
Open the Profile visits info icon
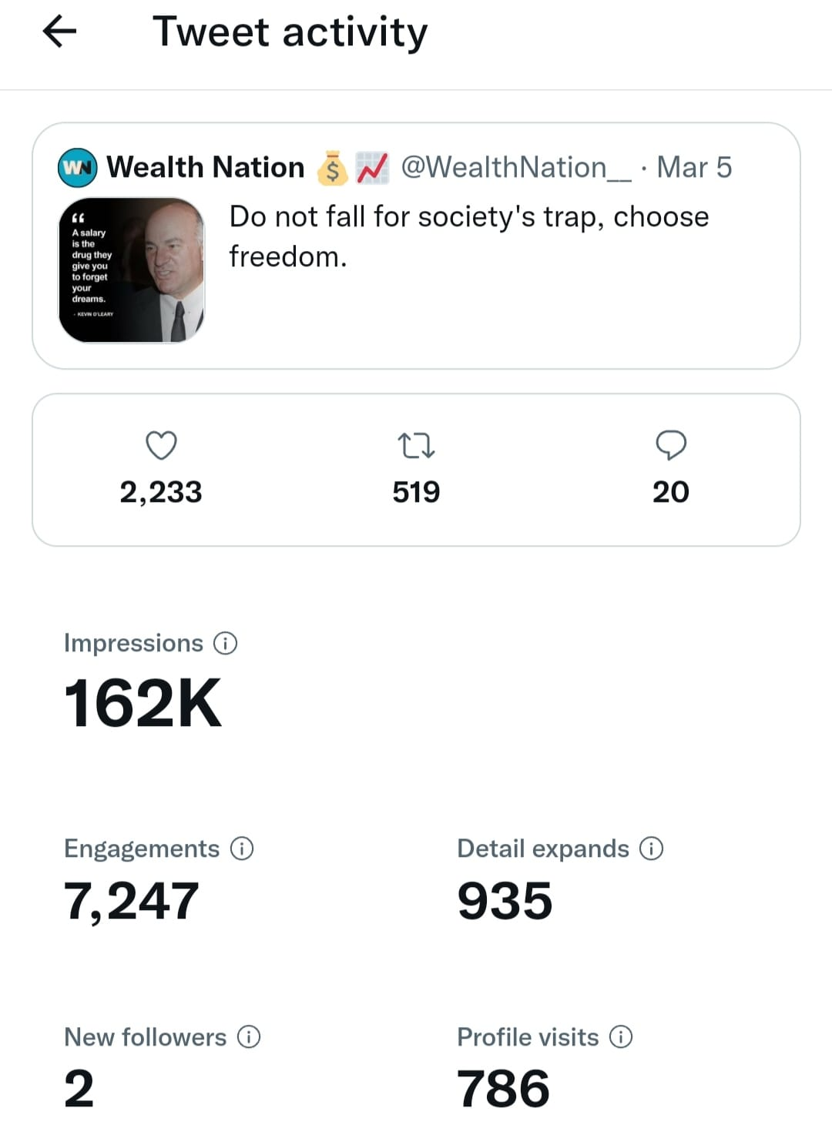[621, 1037]
